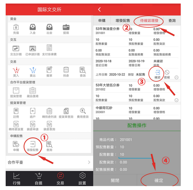This screenshot has width=193, height=190.
Task: Open the 充值 recharge icon
Action: [x=16, y=29]
